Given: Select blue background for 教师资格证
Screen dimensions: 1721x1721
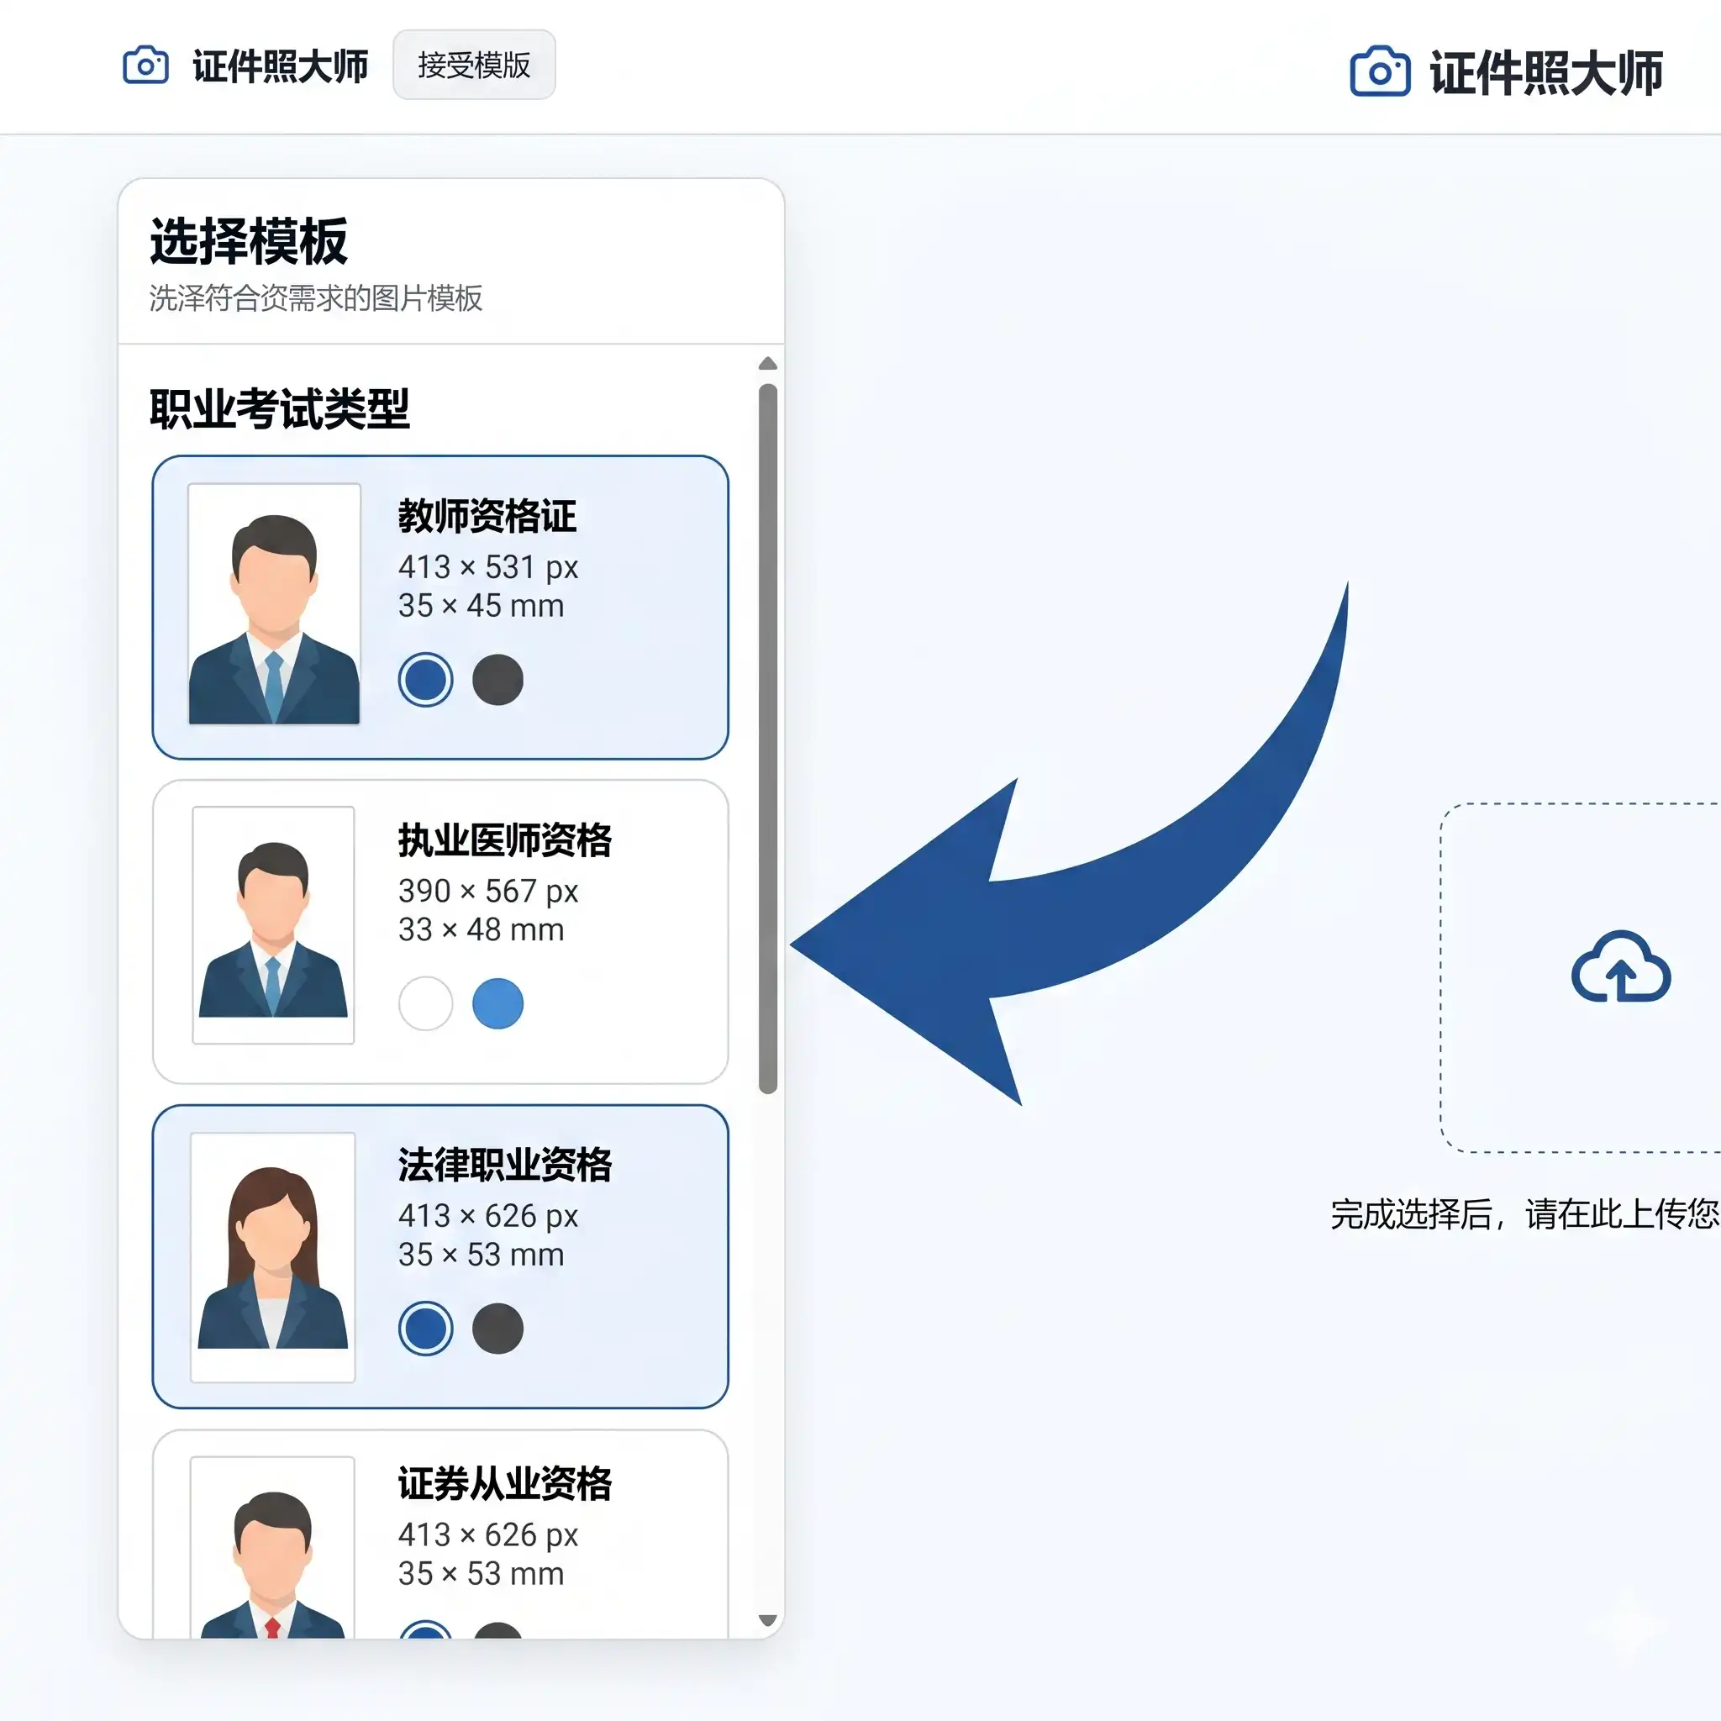Looking at the screenshot, I should point(425,680).
